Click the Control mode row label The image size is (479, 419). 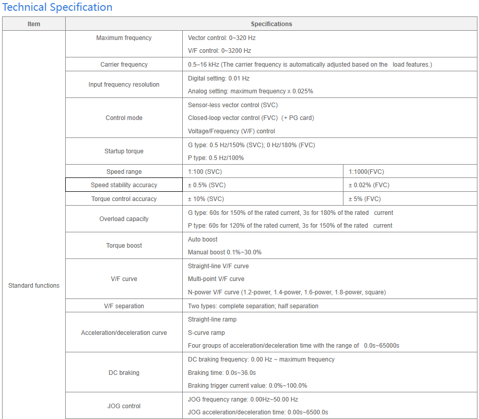(x=124, y=118)
